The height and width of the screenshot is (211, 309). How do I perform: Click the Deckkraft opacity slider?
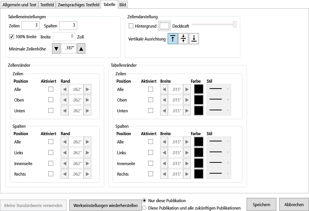click(214, 24)
